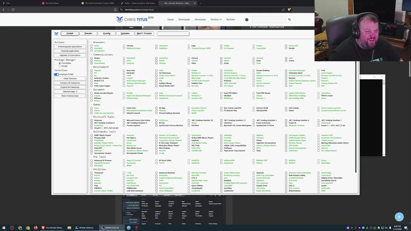Collapse the Multimedia Tools category
Image resolution: width=411 pixels, height=231 pixels.
tap(103, 132)
